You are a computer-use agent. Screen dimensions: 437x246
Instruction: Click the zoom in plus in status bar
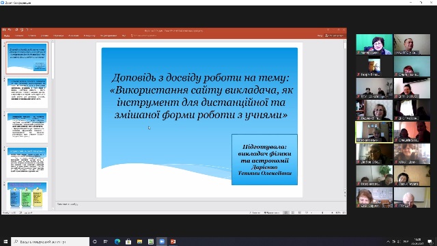[333, 213]
